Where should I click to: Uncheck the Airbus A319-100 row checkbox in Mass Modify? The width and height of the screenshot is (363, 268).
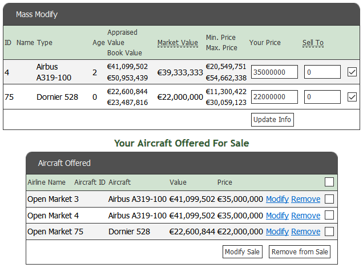(x=352, y=72)
